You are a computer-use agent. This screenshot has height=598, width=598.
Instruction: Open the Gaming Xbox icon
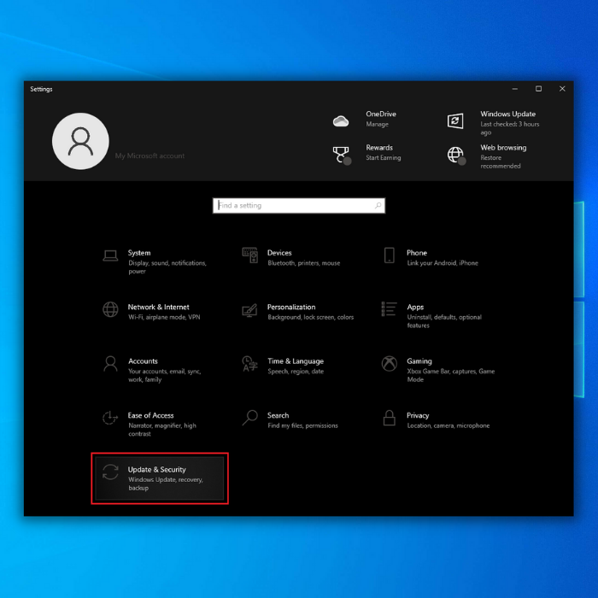click(x=389, y=363)
